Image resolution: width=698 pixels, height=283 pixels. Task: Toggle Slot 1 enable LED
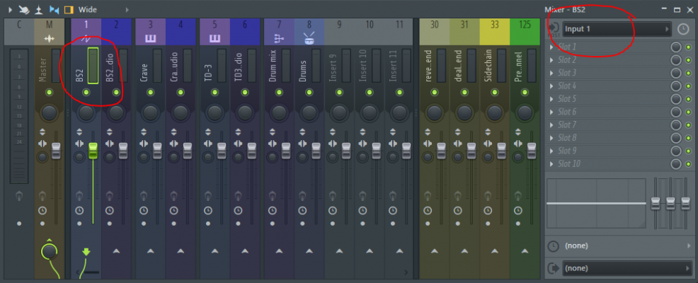coord(688,47)
